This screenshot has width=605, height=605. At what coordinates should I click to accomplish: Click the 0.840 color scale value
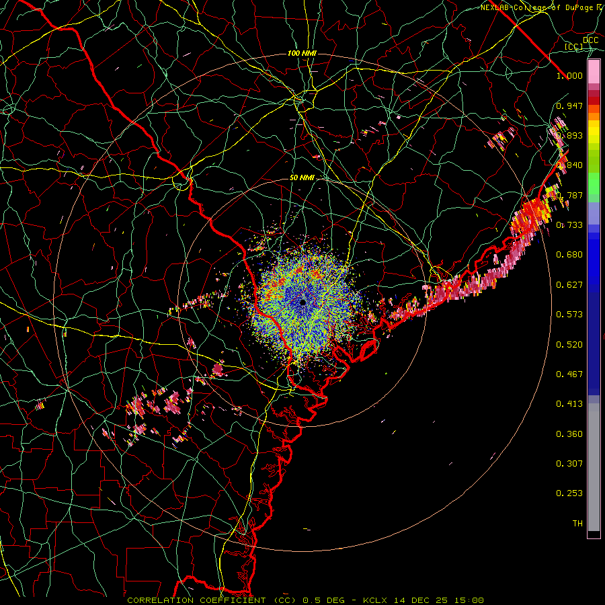tap(569, 165)
